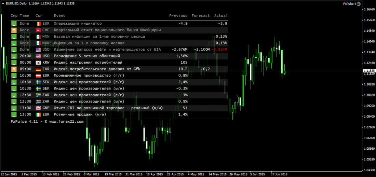Click the chart title EURUSD,Daily text

click(16, 4)
